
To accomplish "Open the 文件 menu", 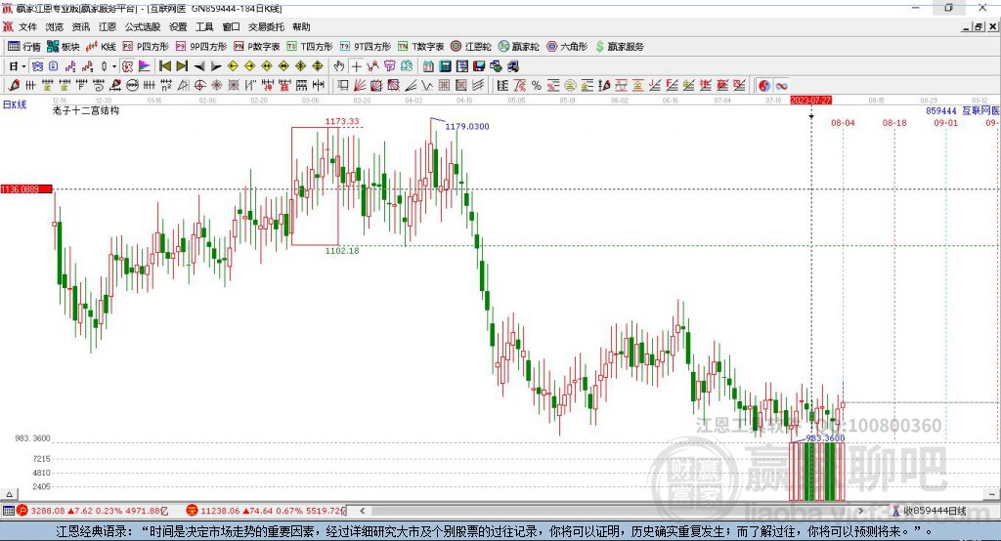I will (x=28, y=26).
